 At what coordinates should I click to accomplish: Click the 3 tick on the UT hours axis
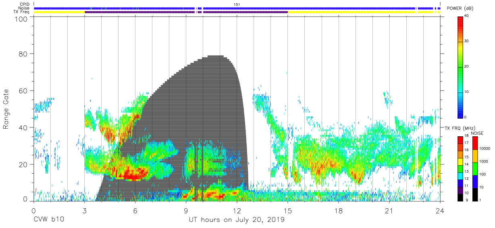(84, 210)
